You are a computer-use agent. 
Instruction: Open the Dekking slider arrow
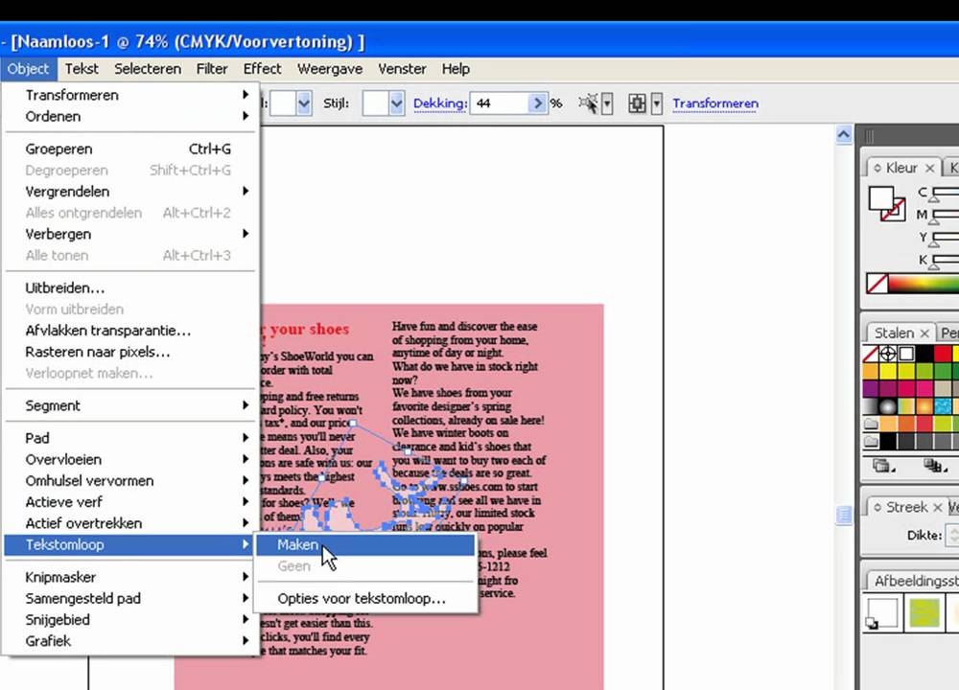pyautogui.click(x=538, y=103)
